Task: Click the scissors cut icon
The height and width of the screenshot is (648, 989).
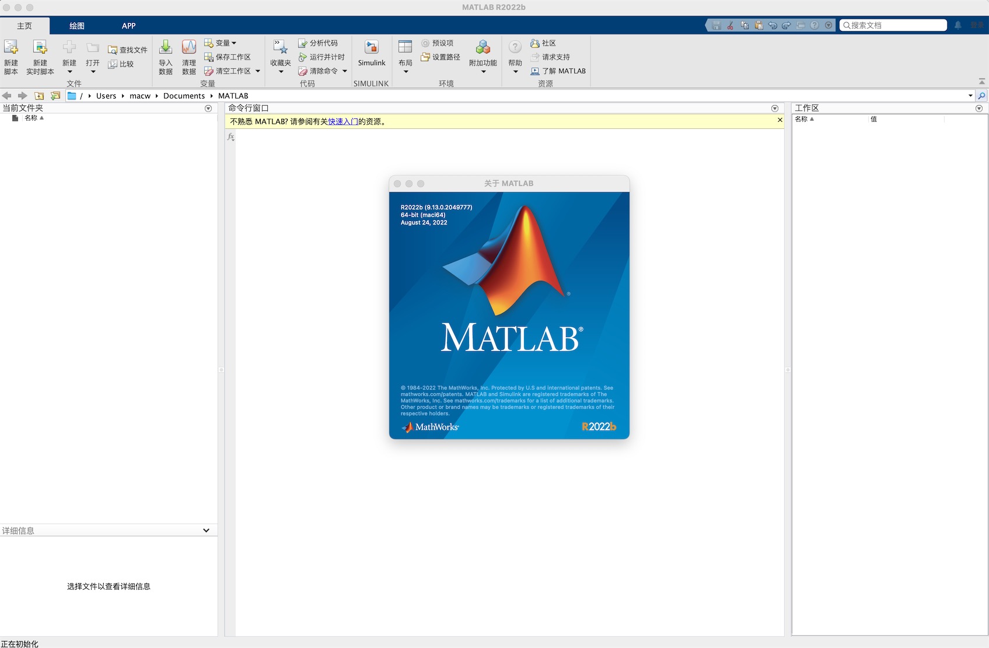Action: pyautogui.click(x=731, y=26)
